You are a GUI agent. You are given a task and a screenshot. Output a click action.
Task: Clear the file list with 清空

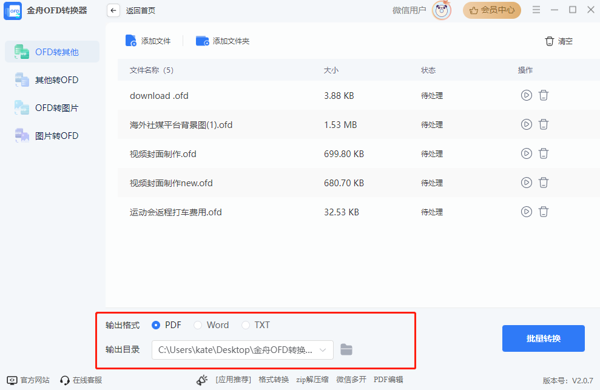point(559,41)
